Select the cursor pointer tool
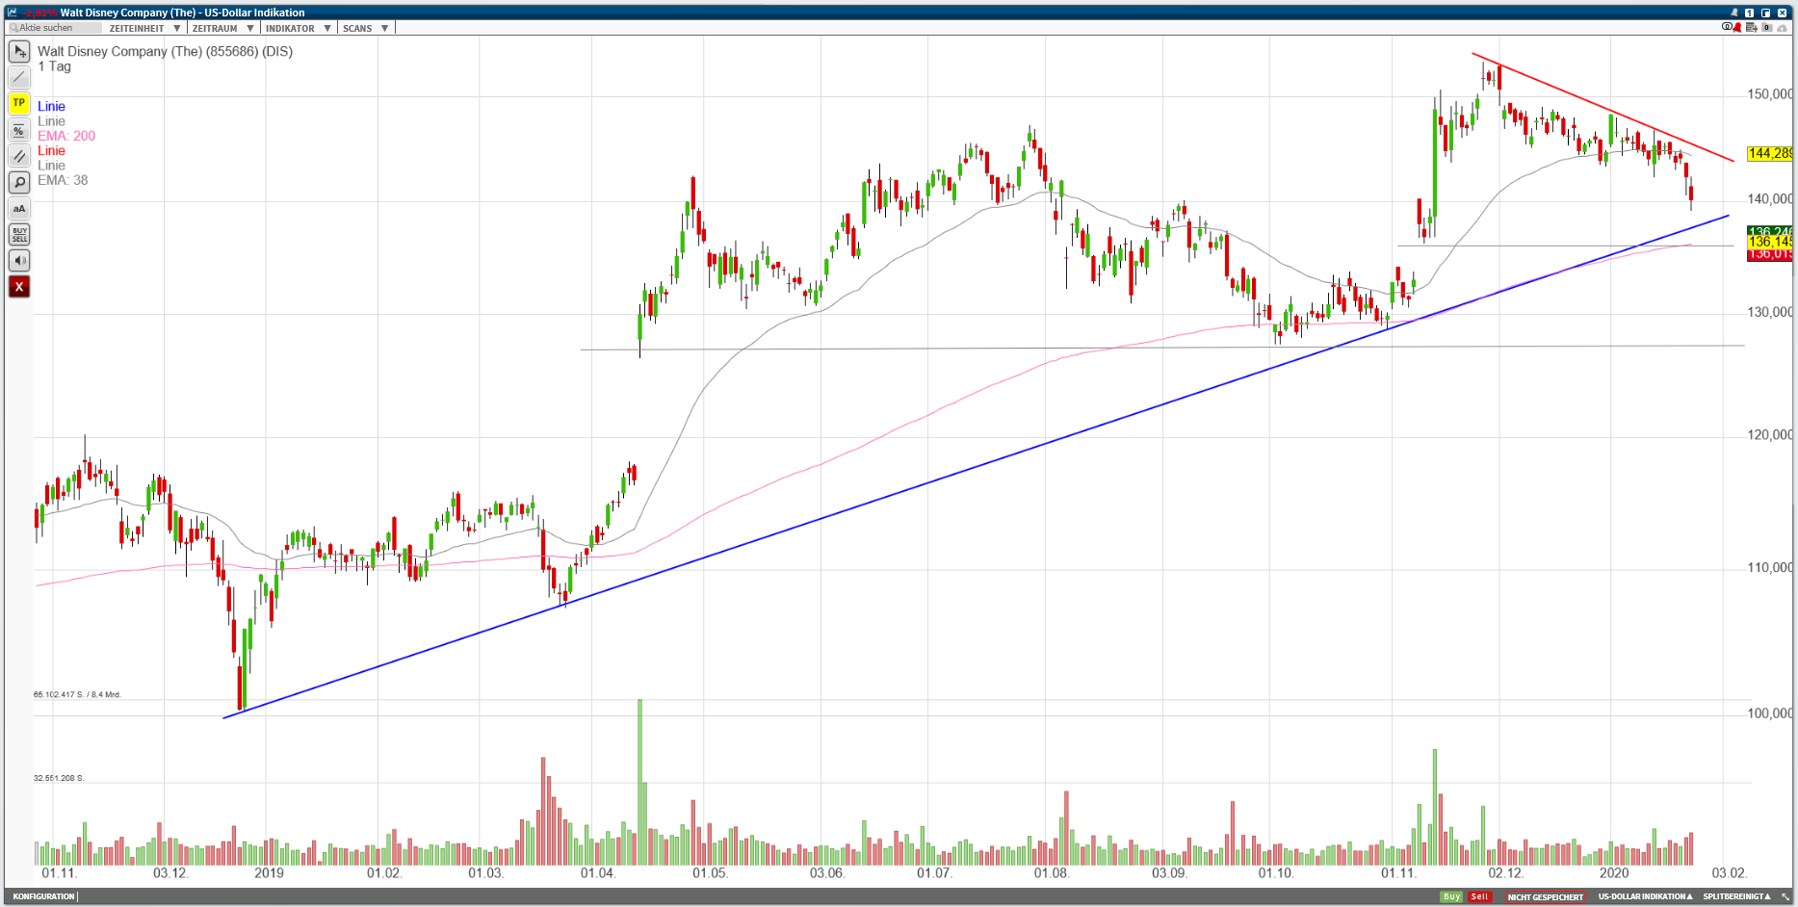 pyautogui.click(x=19, y=51)
